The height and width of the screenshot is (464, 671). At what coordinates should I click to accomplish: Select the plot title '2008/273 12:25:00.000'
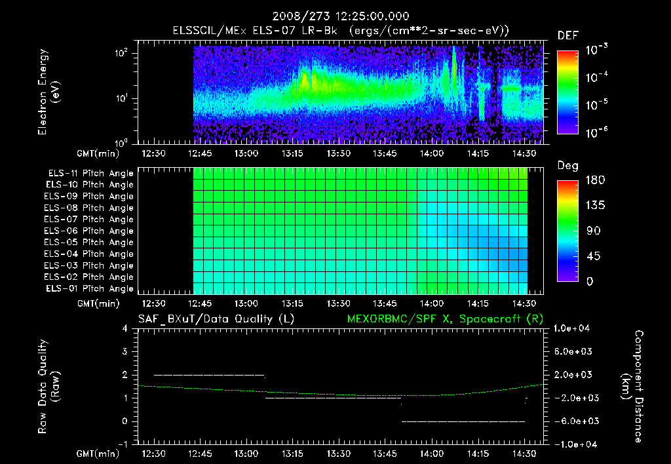341,16
